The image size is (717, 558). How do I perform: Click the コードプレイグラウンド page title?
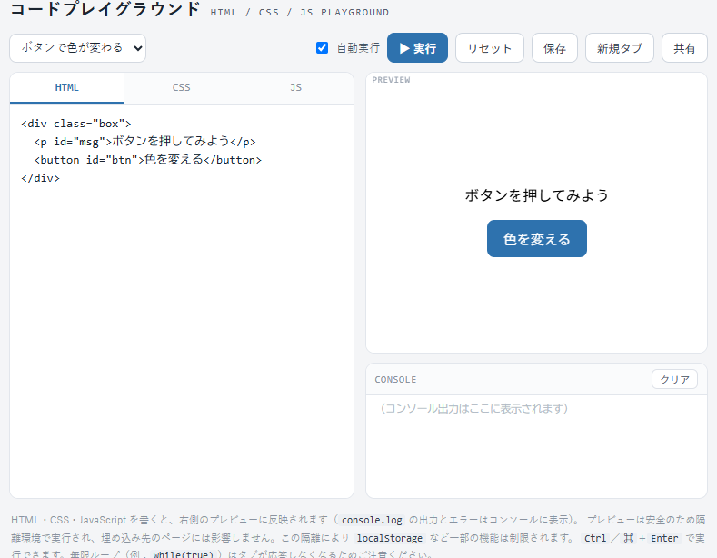(x=105, y=9)
